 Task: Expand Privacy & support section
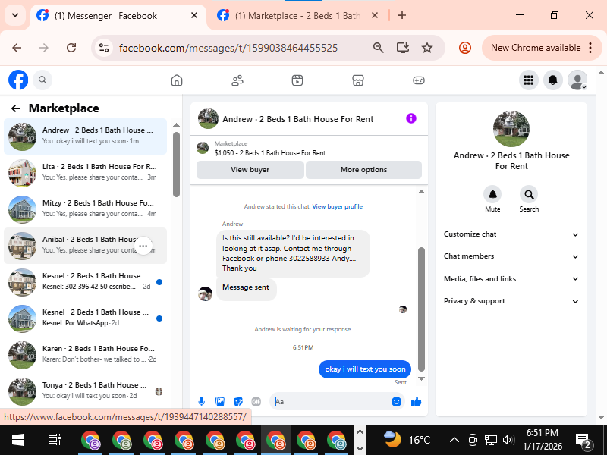click(x=511, y=301)
